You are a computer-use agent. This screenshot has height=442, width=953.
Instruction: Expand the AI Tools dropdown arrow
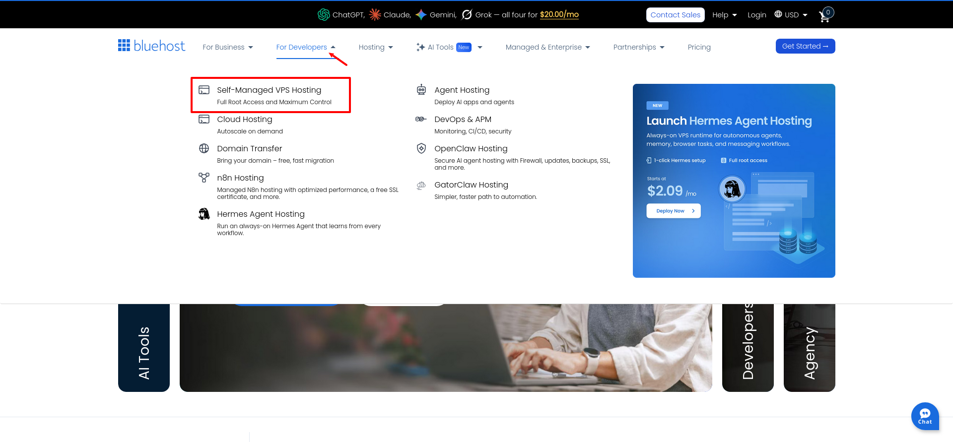[480, 48]
